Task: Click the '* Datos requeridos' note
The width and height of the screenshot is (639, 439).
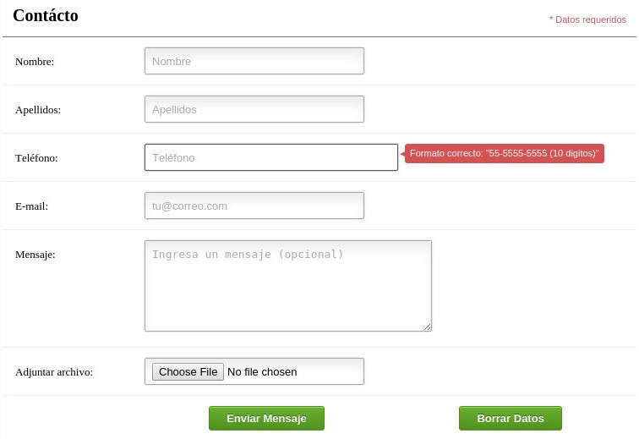Action: point(587,19)
